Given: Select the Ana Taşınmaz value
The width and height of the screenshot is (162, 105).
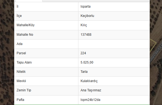Looking at the screenshot, I should (91, 90).
